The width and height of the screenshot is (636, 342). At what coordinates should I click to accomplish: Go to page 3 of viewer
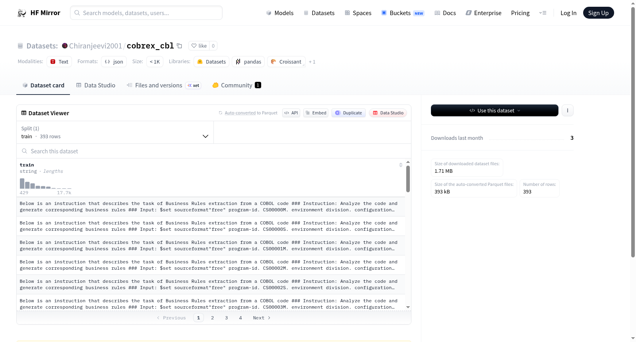point(227,318)
